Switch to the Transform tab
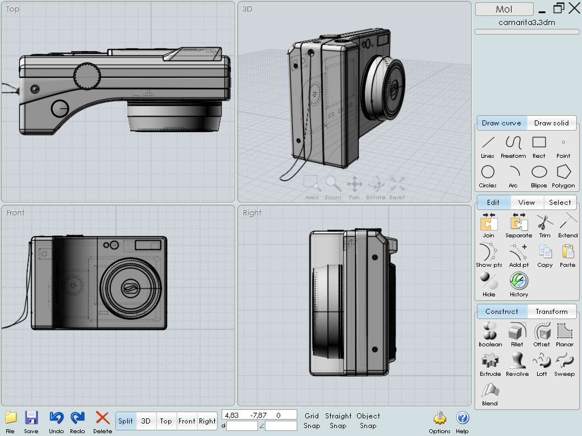Viewport: 582px width, 436px height. coord(551,312)
